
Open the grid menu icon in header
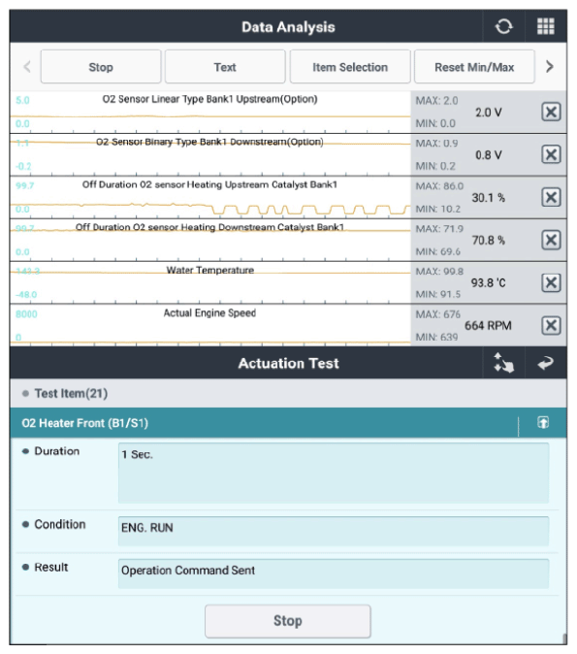545,27
